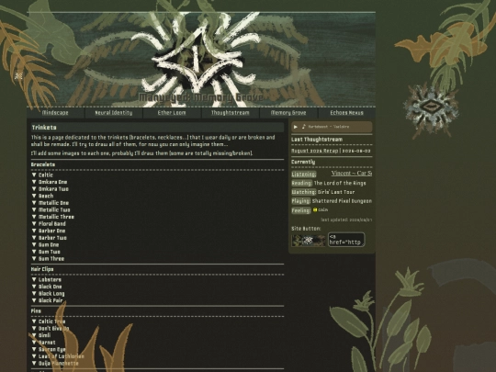The width and height of the screenshot is (496, 372).
Task: Expand the Beach bracelet entry
Action: (42, 196)
